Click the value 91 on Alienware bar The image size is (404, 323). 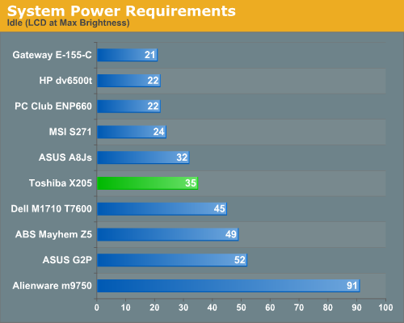(352, 286)
